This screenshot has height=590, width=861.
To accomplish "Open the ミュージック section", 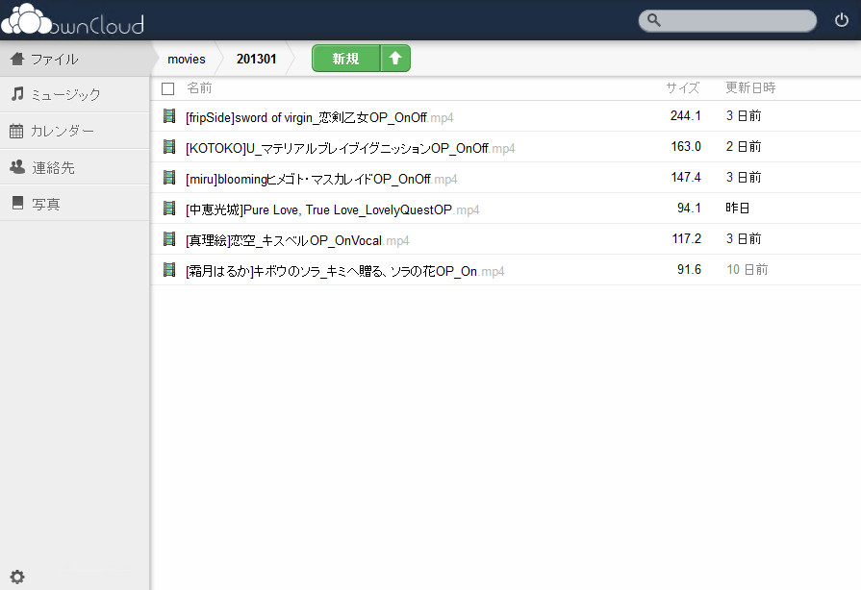I will [75, 94].
